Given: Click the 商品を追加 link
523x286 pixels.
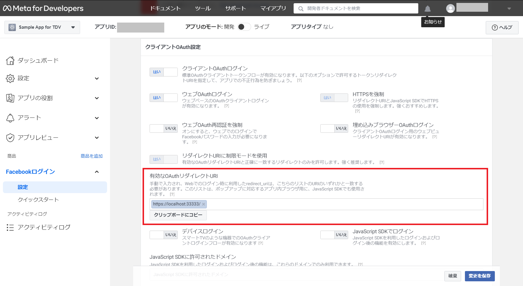Looking at the screenshot, I should click(x=92, y=156).
